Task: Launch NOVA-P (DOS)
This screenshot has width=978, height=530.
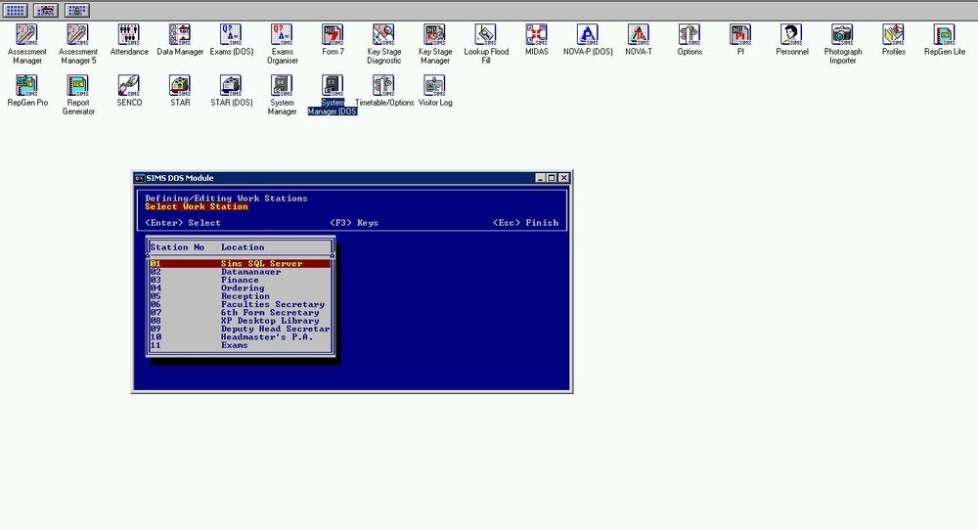Action: click(588, 34)
